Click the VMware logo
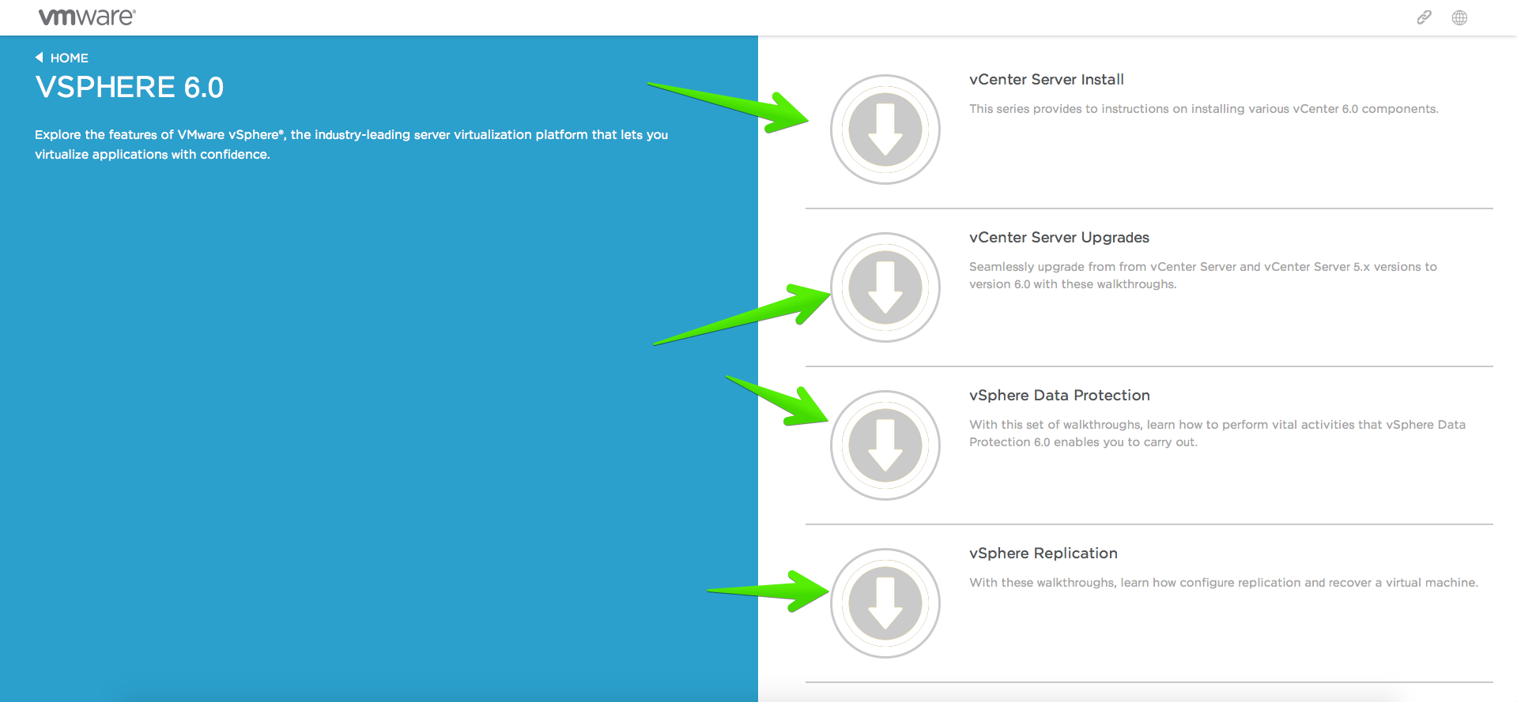 [x=87, y=17]
